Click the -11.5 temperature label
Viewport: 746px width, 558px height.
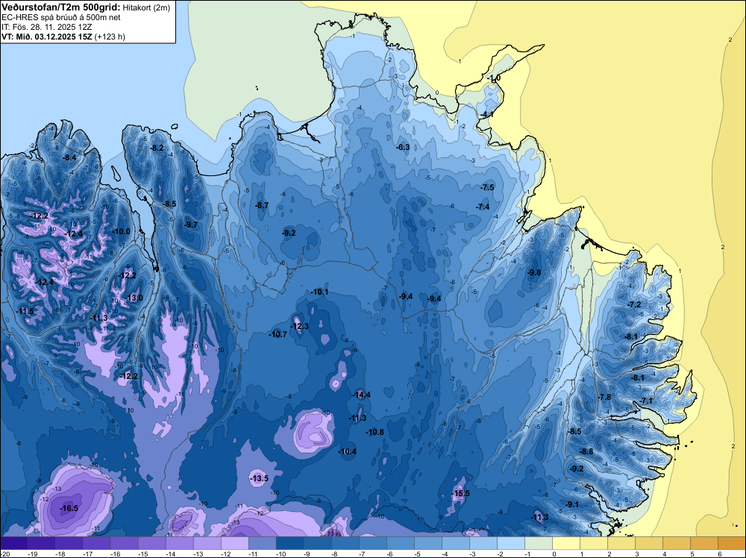[25, 312]
